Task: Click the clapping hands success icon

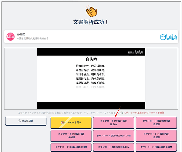Action: [91, 11]
